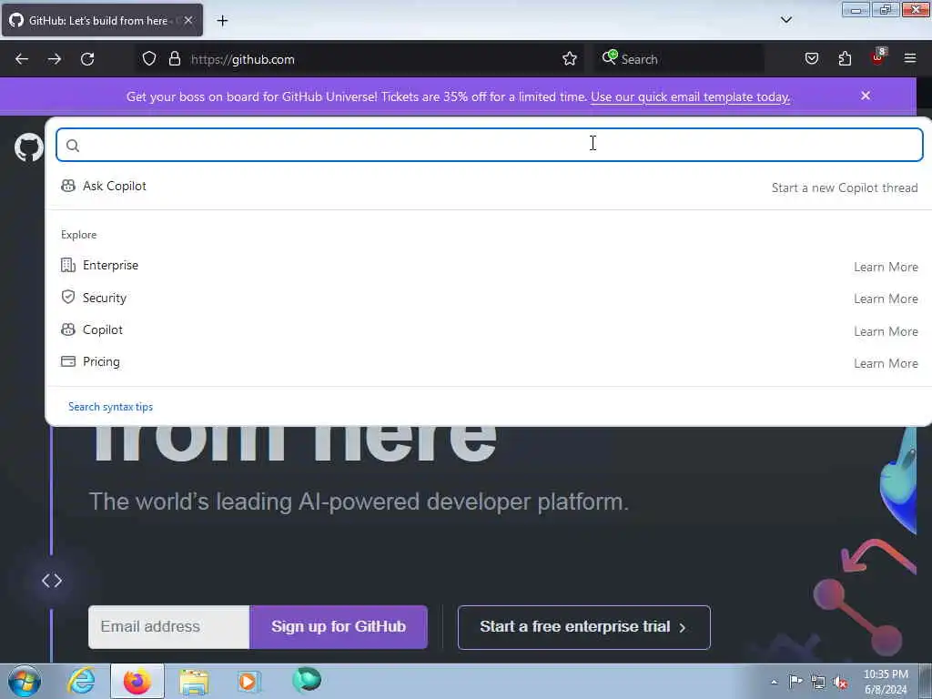
Task: Click the Security shield icon
Action: [68, 298]
